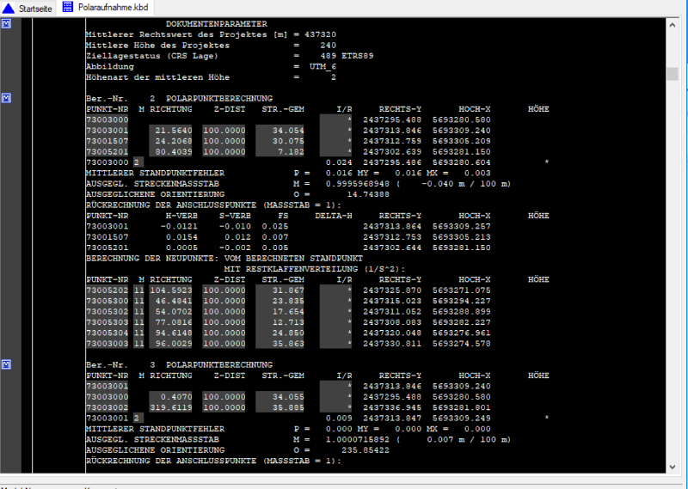
Task: Click the point number field 73005202
Action: coord(107,290)
